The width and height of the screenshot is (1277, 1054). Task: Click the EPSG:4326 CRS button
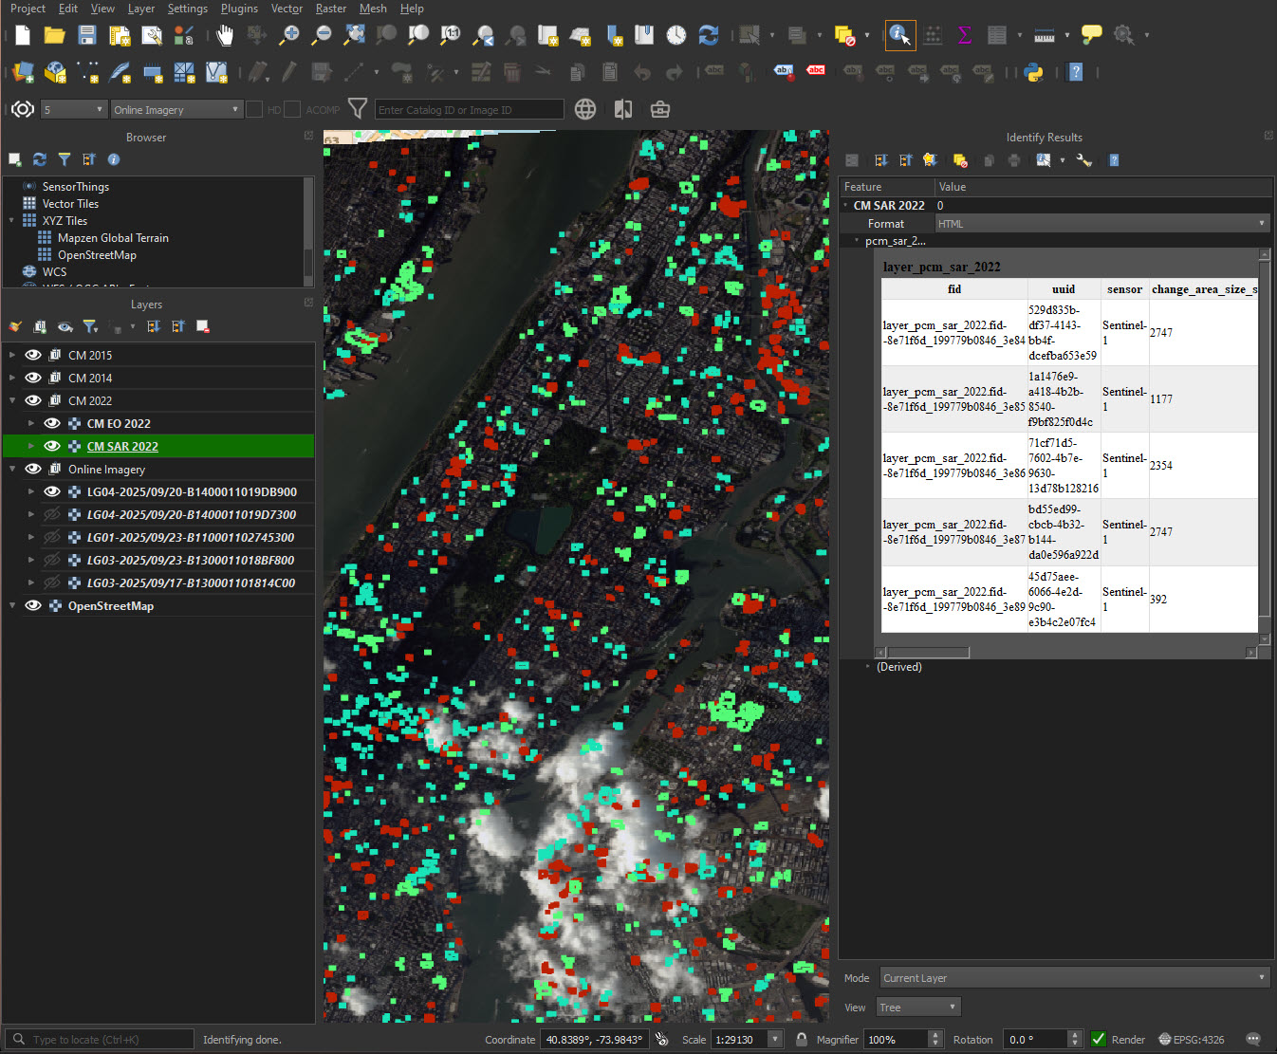[x=1192, y=1039]
